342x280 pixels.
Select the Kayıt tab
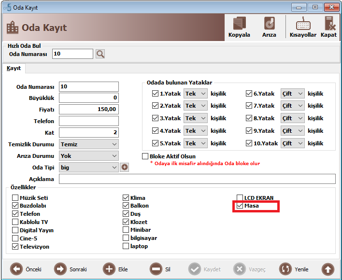pyautogui.click(x=14, y=68)
